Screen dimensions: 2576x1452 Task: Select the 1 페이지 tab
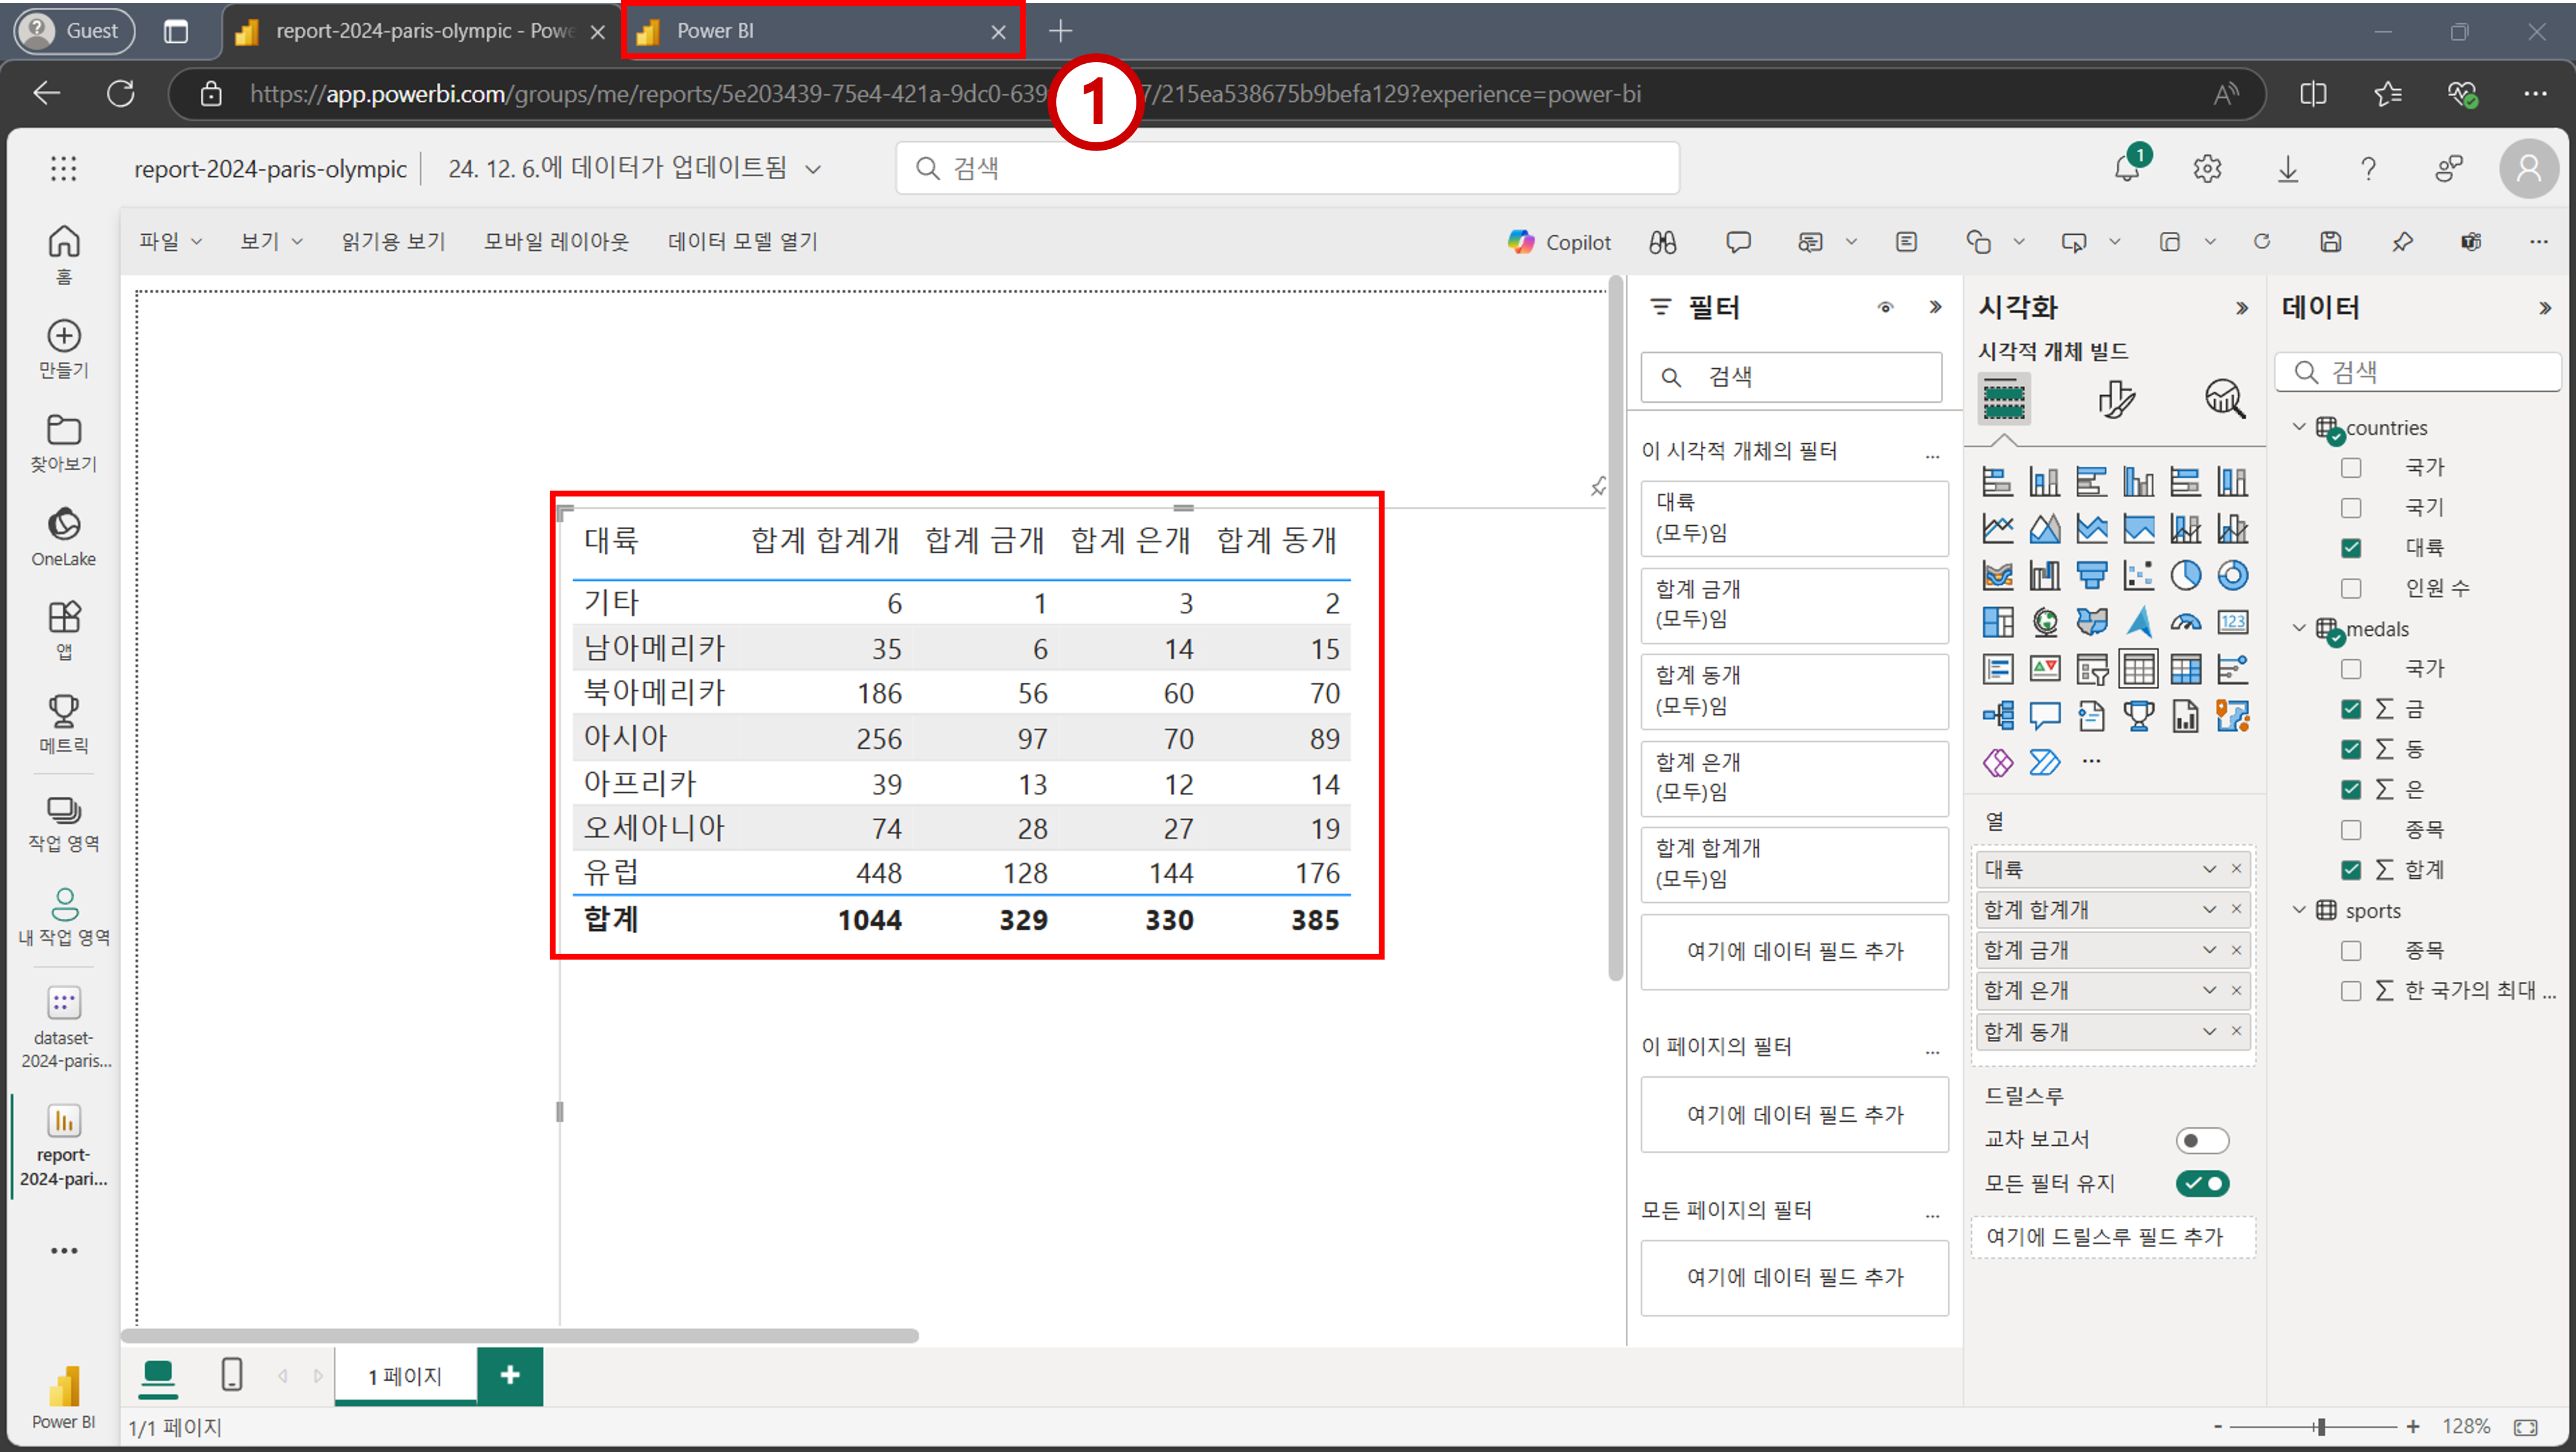(x=405, y=1376)
